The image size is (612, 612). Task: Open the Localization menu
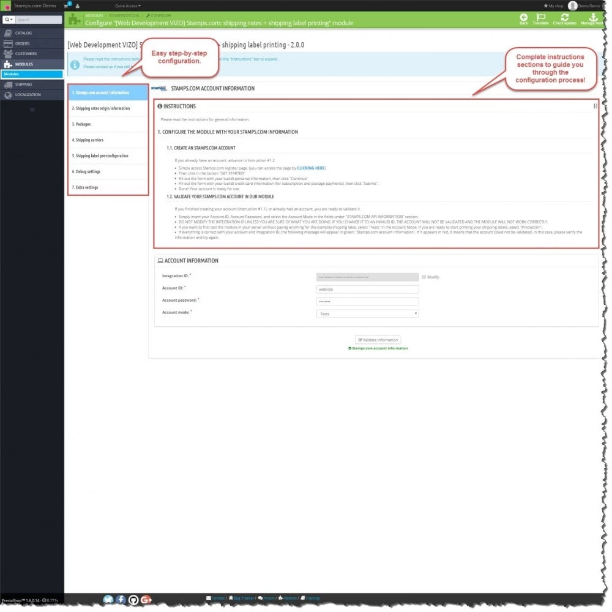pos(32,95)
